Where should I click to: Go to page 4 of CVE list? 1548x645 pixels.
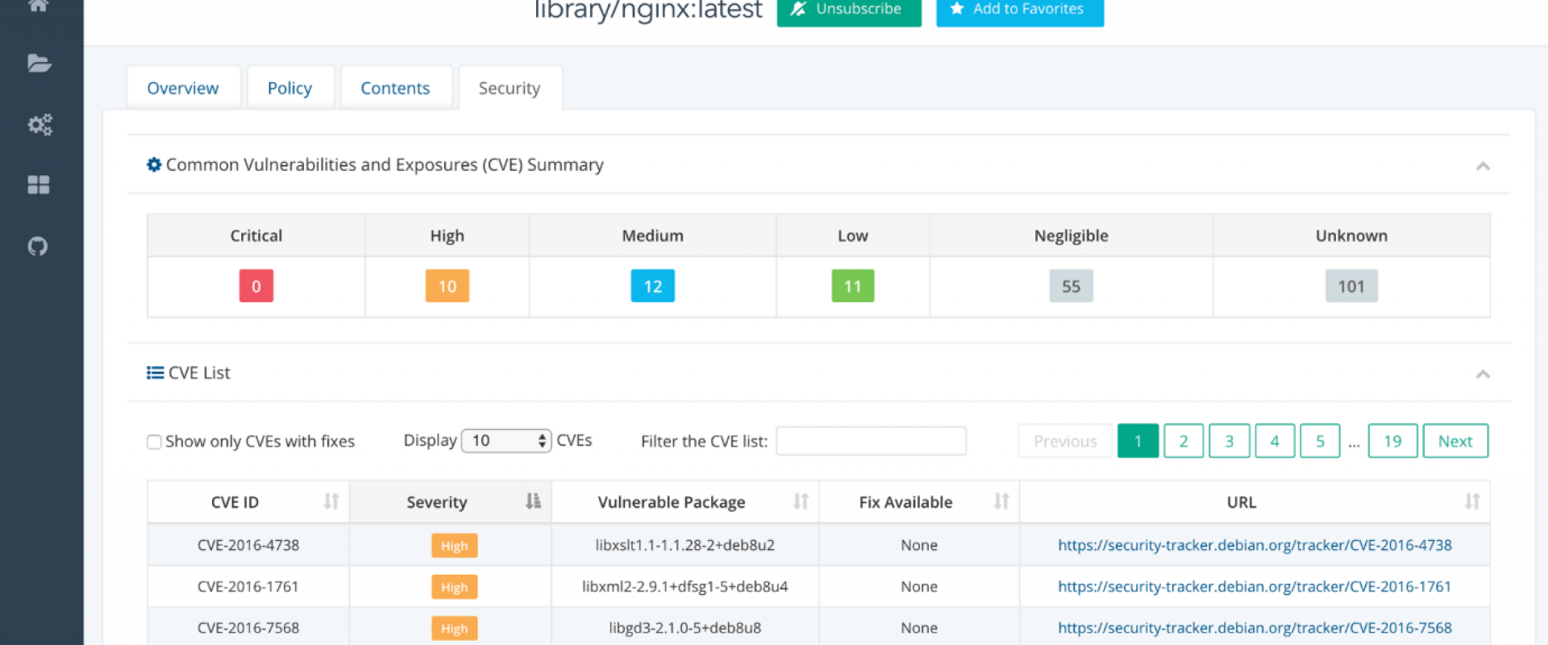1275,441
